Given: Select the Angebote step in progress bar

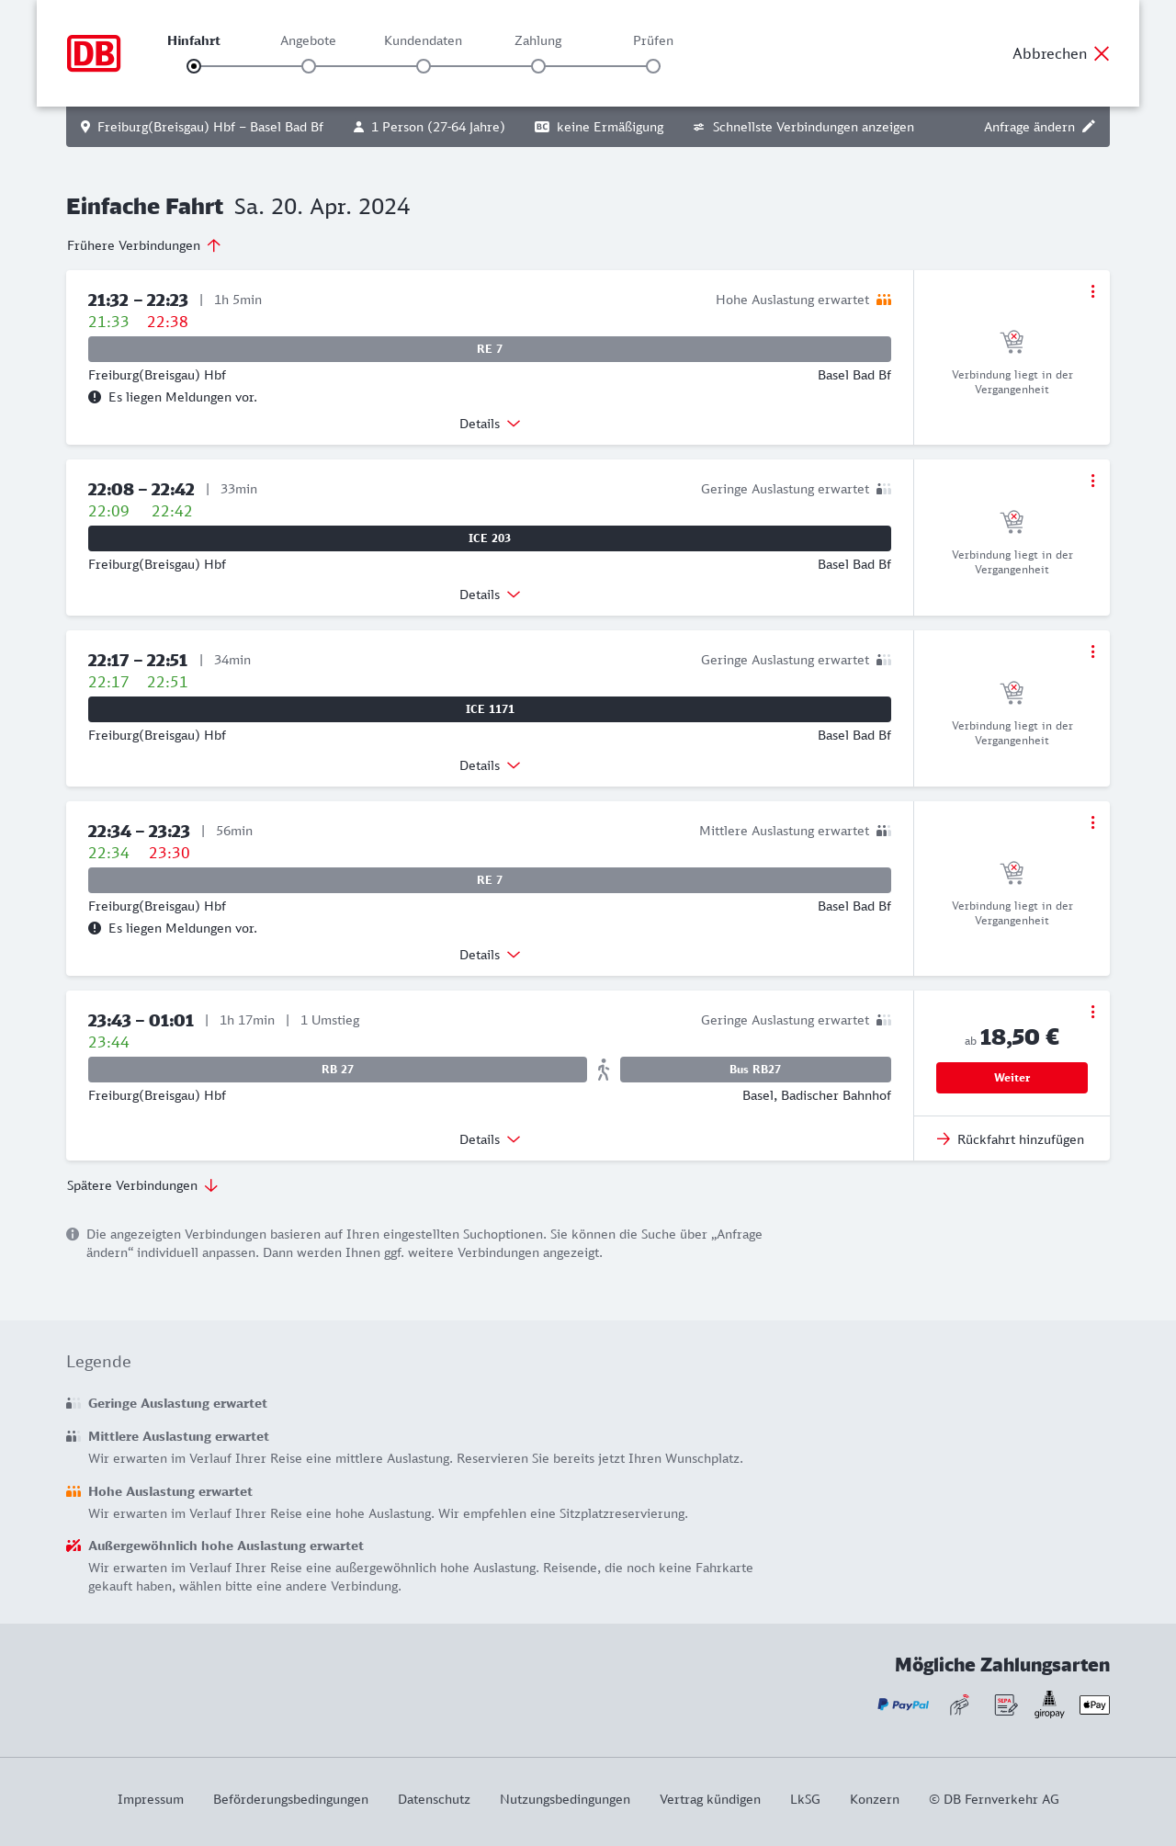Looking at the screenshot, I should pos(309,65).
